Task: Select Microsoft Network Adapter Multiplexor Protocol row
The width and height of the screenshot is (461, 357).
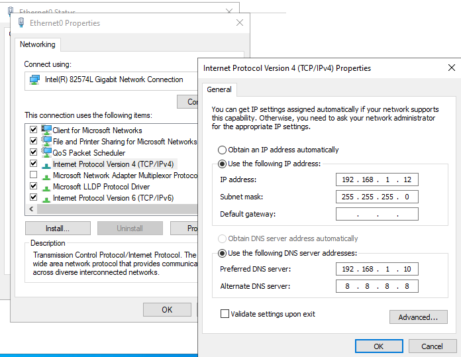Action: pyautogui.click(x=125, y=176)
